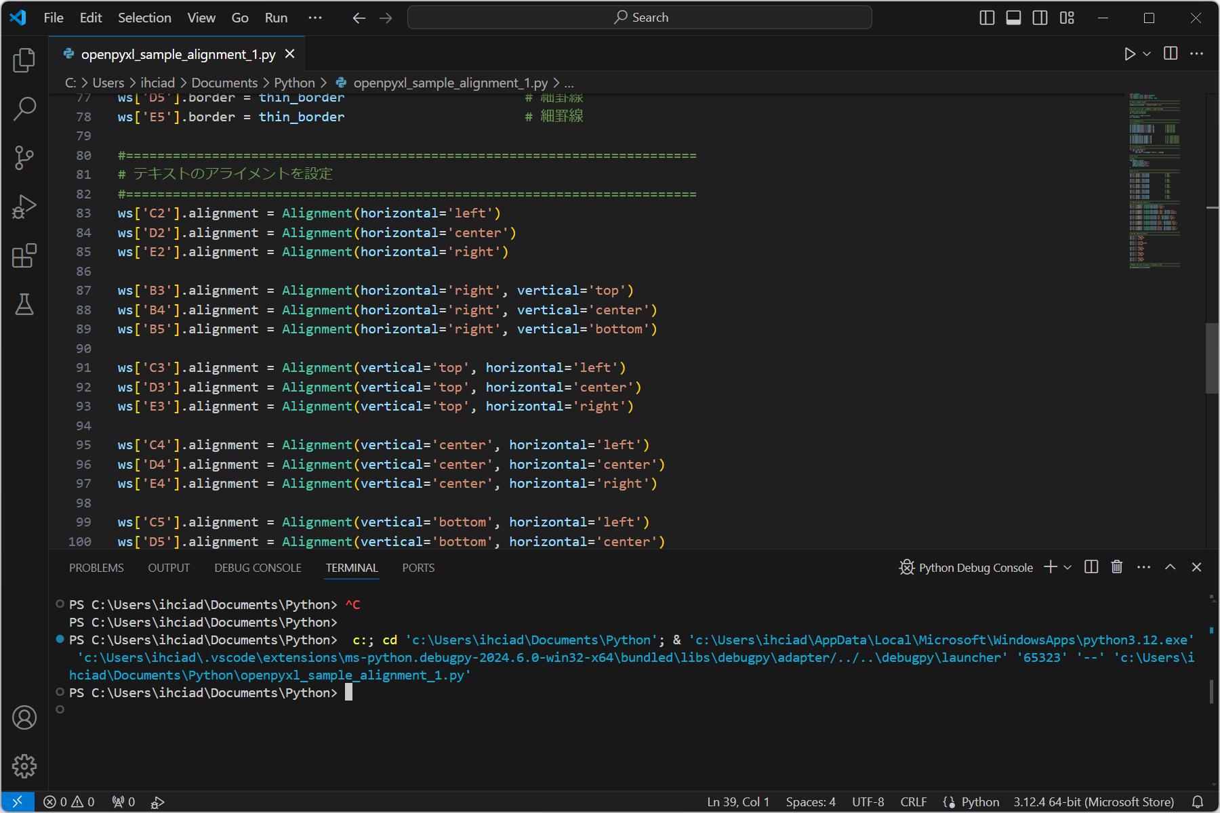Image resolution: width=1220 pixels, height=813 pixels.
Task: Open title bar overflow menu ellipsis
Action: (315, 18)
